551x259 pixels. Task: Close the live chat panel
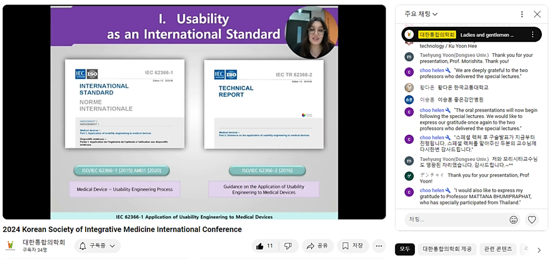(x=537, y=14)
